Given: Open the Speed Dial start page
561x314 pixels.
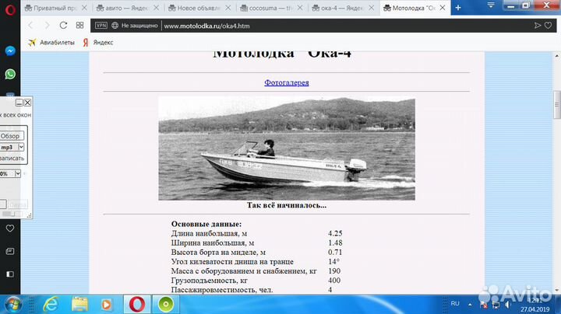Looking at the screenshot, I should [x=79, y=26].
